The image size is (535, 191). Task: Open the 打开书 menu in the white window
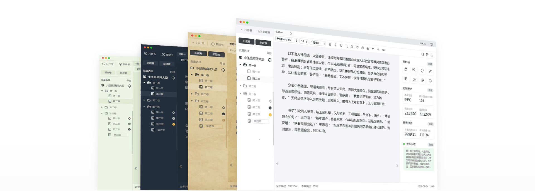click(246, 30)
